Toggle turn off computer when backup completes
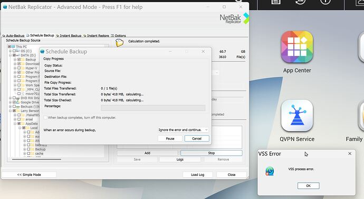Image resolution: width=364 pixels, height=199 pixels. pos(45,118)
